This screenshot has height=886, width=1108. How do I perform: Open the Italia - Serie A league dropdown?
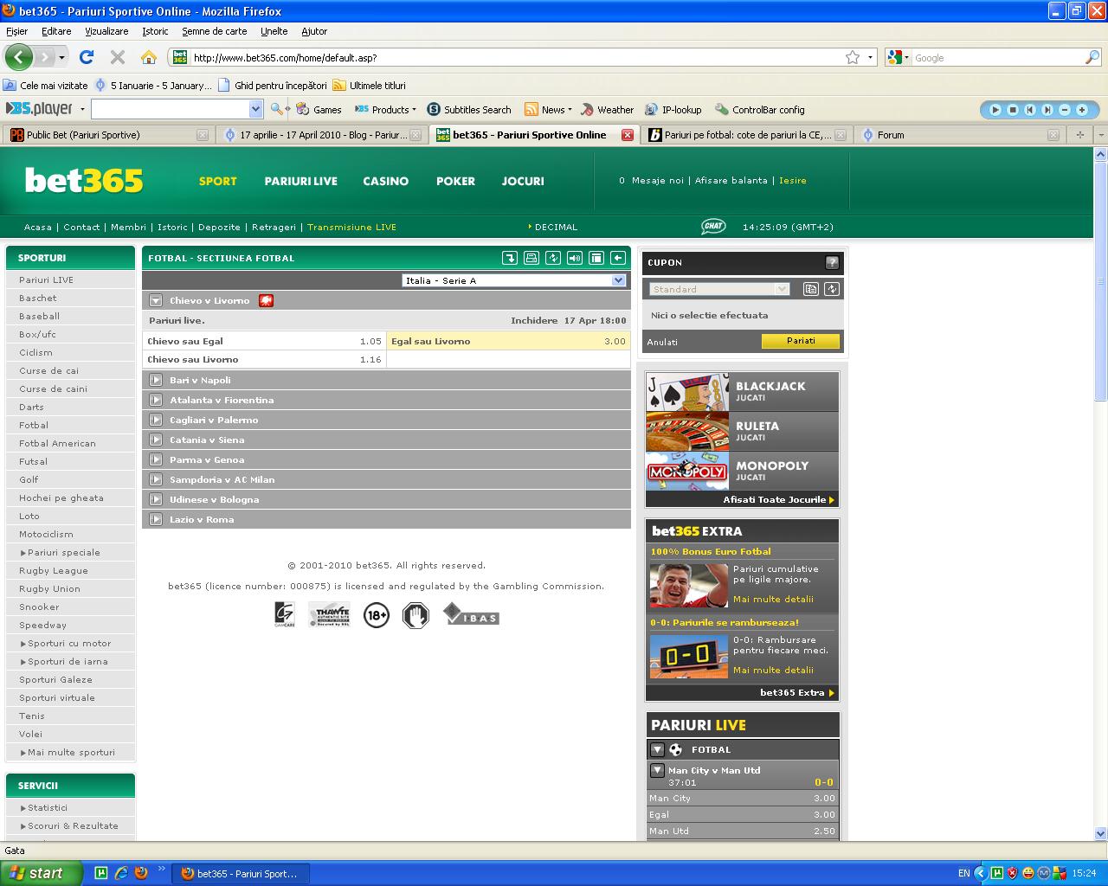click(514, 280)
